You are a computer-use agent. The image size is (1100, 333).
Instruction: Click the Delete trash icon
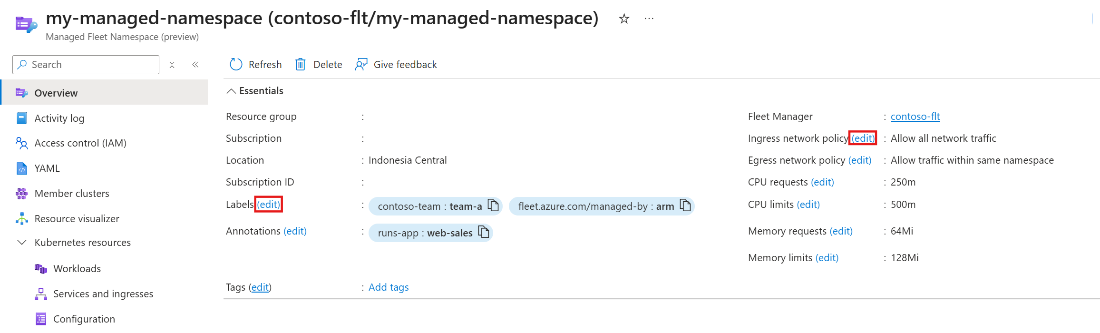[x=300, y=64]
